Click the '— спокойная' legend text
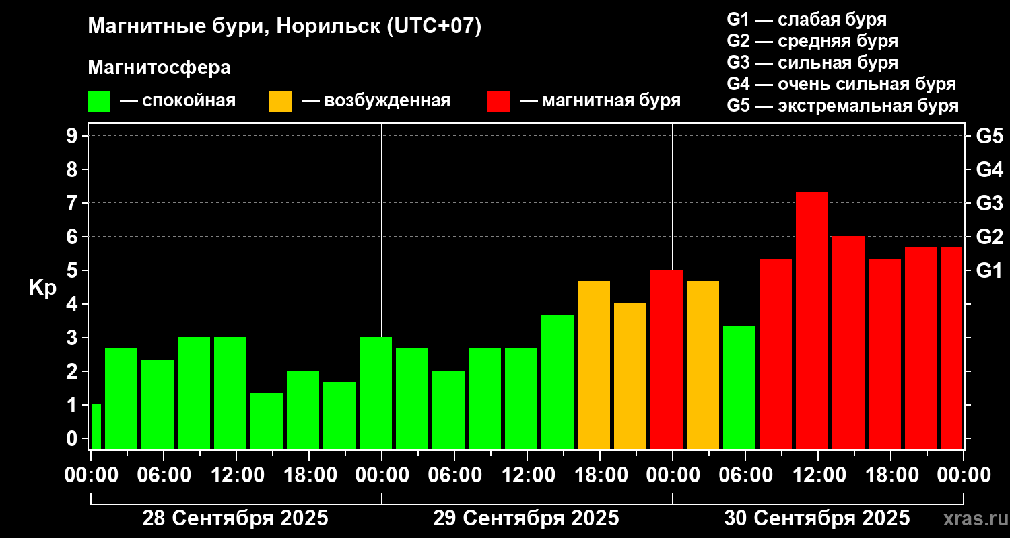Screen dimensions: 1010x538 point(178,101)
